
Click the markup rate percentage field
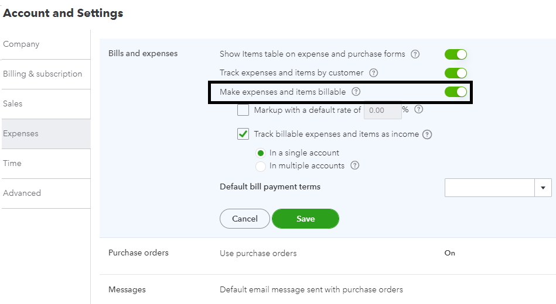coord(382,110)
